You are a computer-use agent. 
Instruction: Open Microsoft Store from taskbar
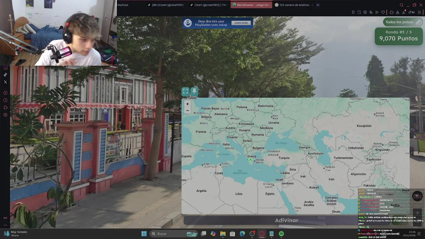(232, 234)
